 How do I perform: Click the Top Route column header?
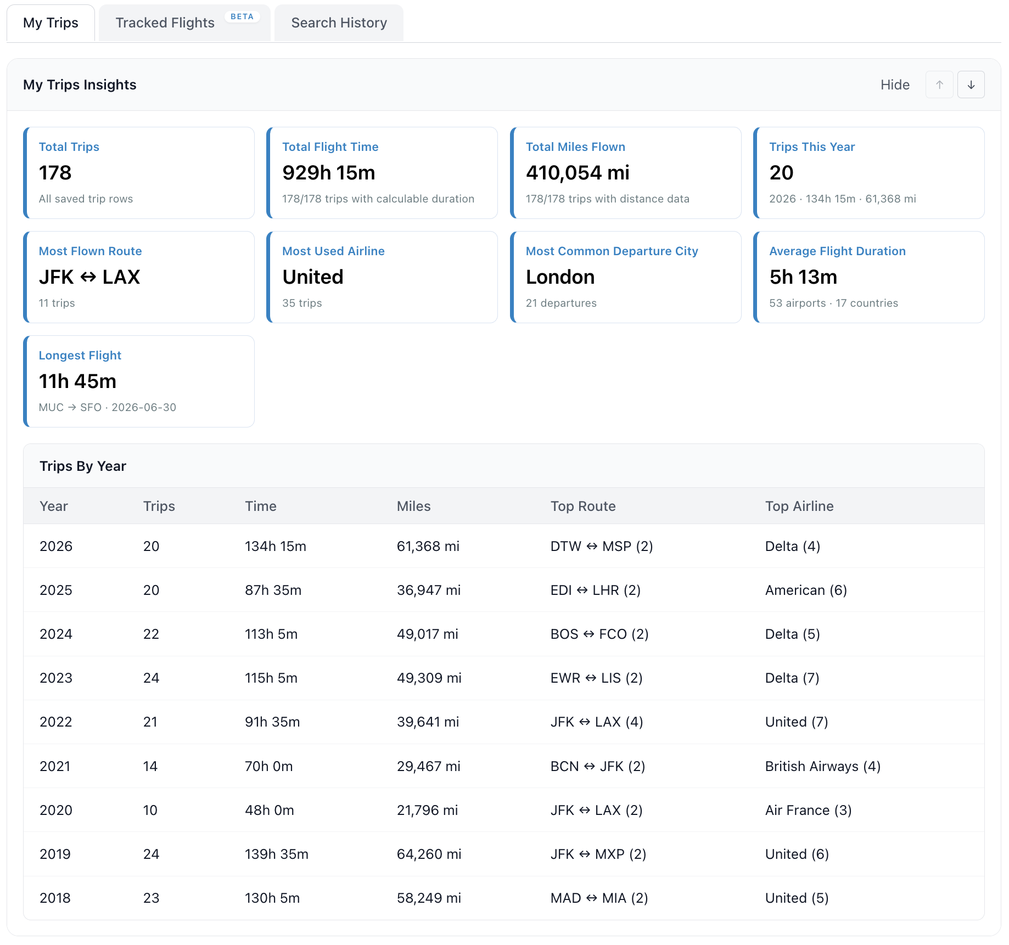(x=583, y=506)
